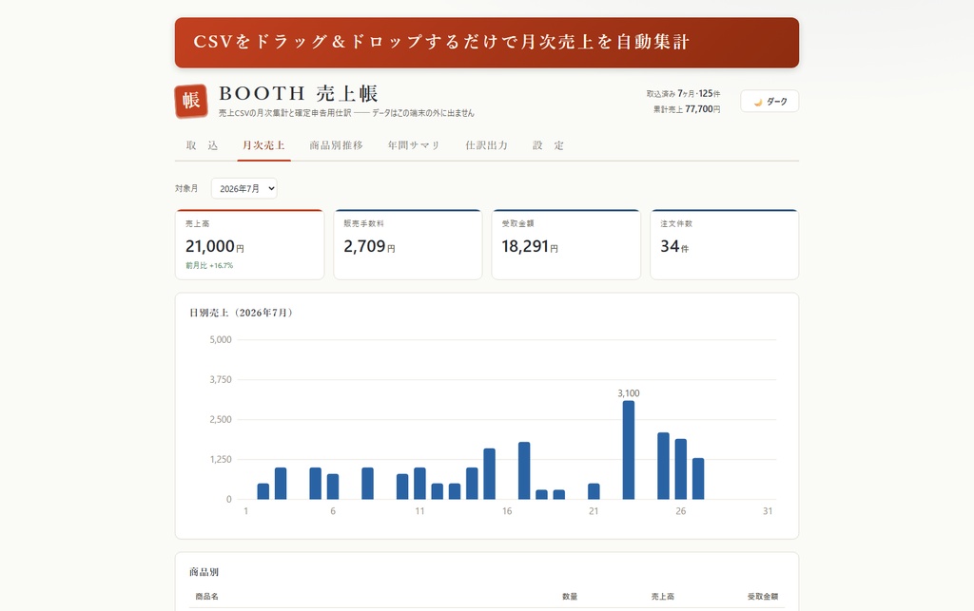Click the 受取金額 18,291円 card
The image size is (974, 611).
[566, 244]
